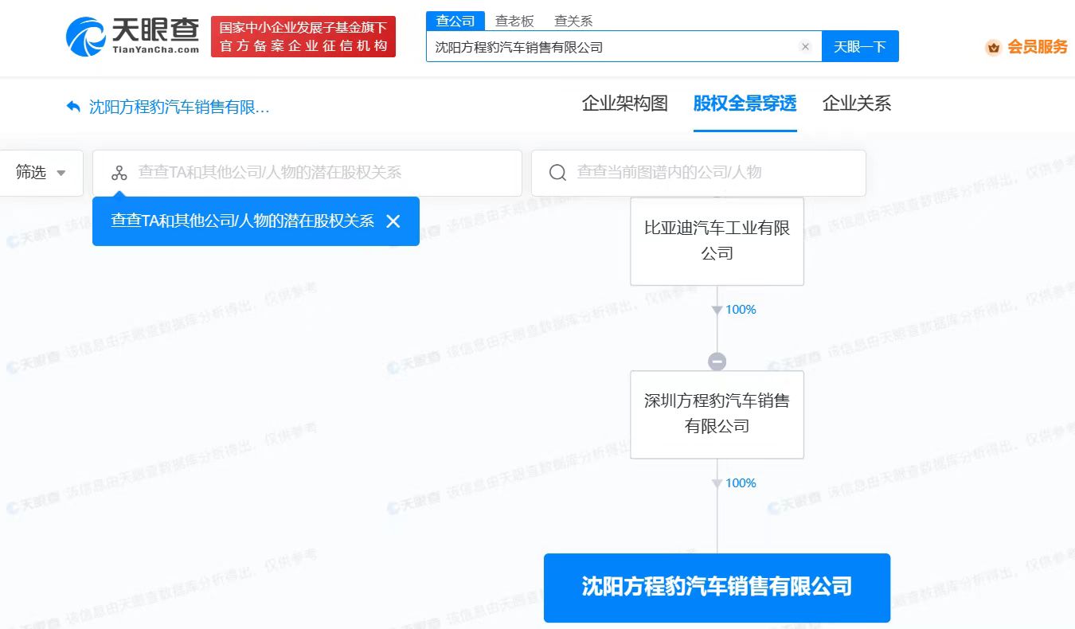Viewport: 1075px width, 629px height.
Task: Open the 企业关系 tab
Action: pyautogui.click(x=857, y=104)
